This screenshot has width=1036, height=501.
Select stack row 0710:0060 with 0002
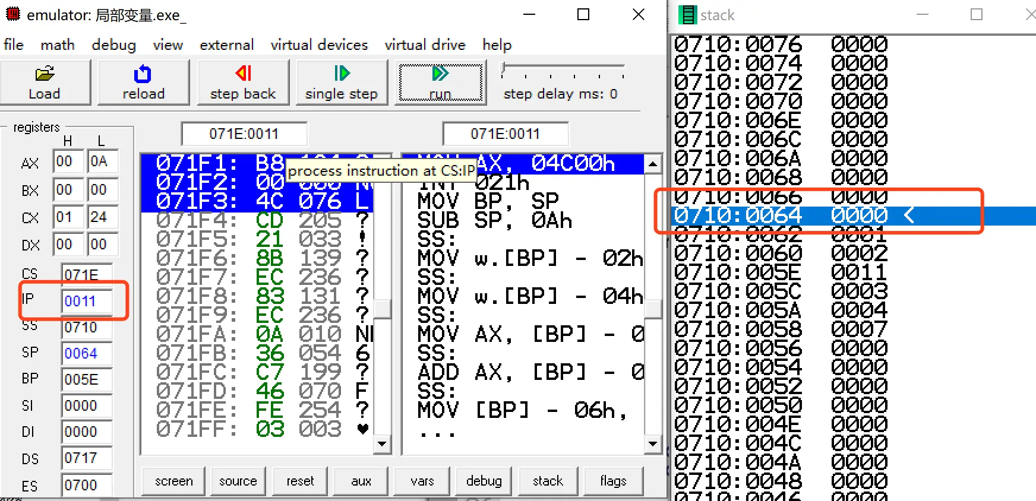tap(854, 253)
